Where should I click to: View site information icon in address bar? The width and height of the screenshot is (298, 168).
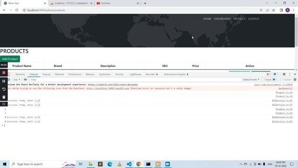click(24, 10)
